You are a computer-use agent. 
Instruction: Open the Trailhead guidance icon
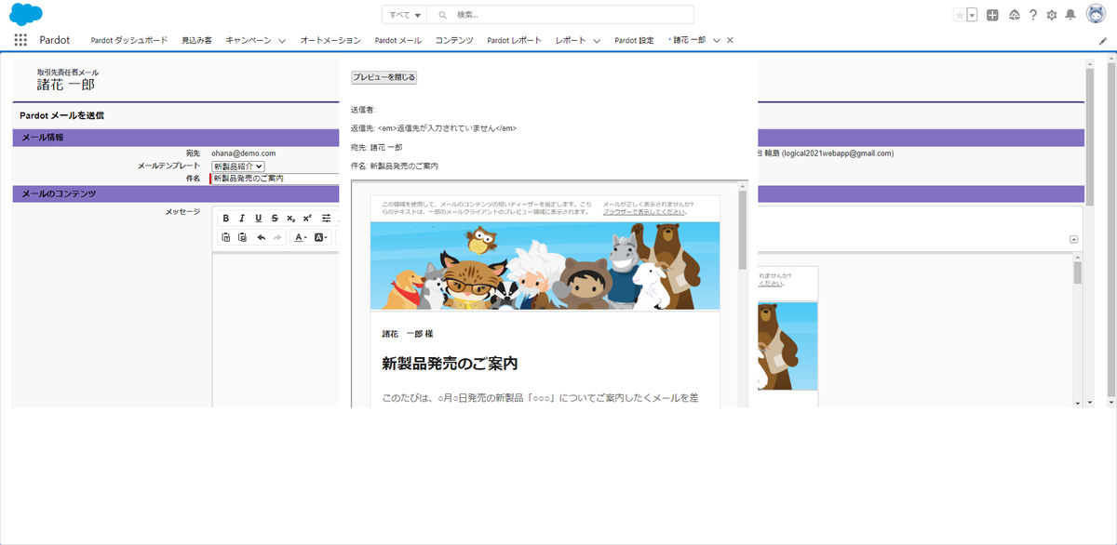coord(1014,15)
